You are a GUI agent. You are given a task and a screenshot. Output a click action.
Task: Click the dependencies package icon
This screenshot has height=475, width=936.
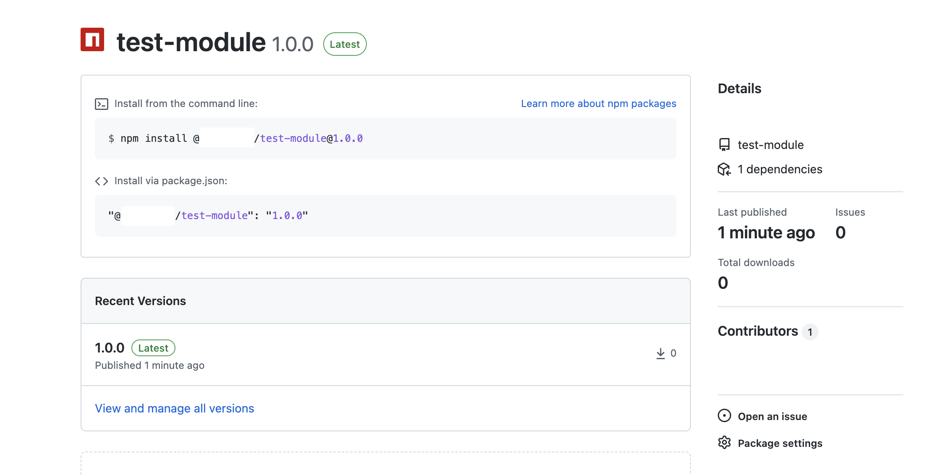(x=724, y=170)
